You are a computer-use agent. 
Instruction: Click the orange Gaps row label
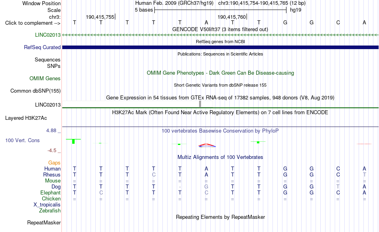tap(54, 163)
